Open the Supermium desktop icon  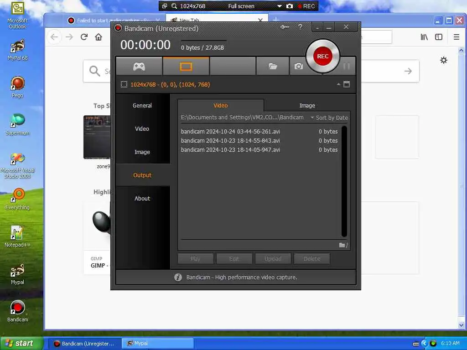tap(17, 125)
